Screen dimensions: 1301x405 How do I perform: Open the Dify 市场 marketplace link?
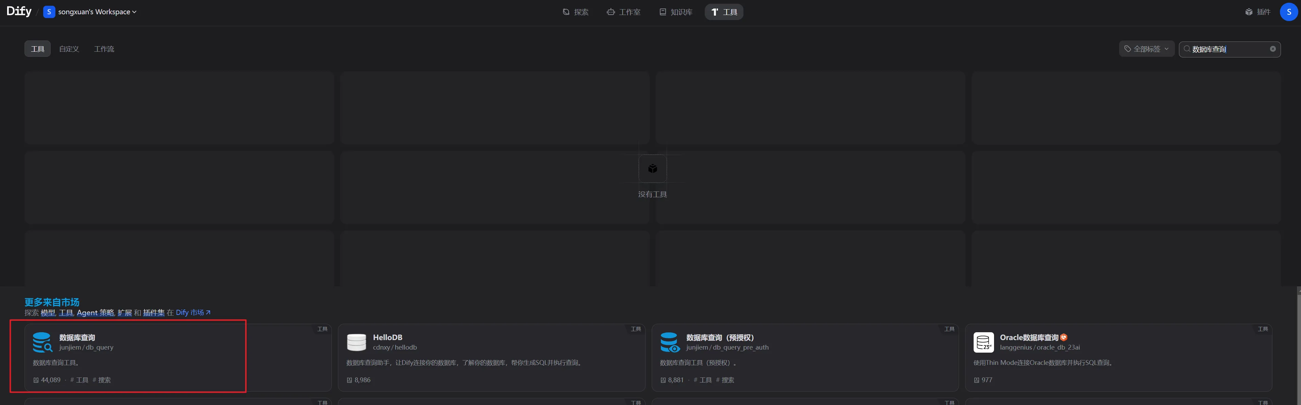(x=193, y=313)
